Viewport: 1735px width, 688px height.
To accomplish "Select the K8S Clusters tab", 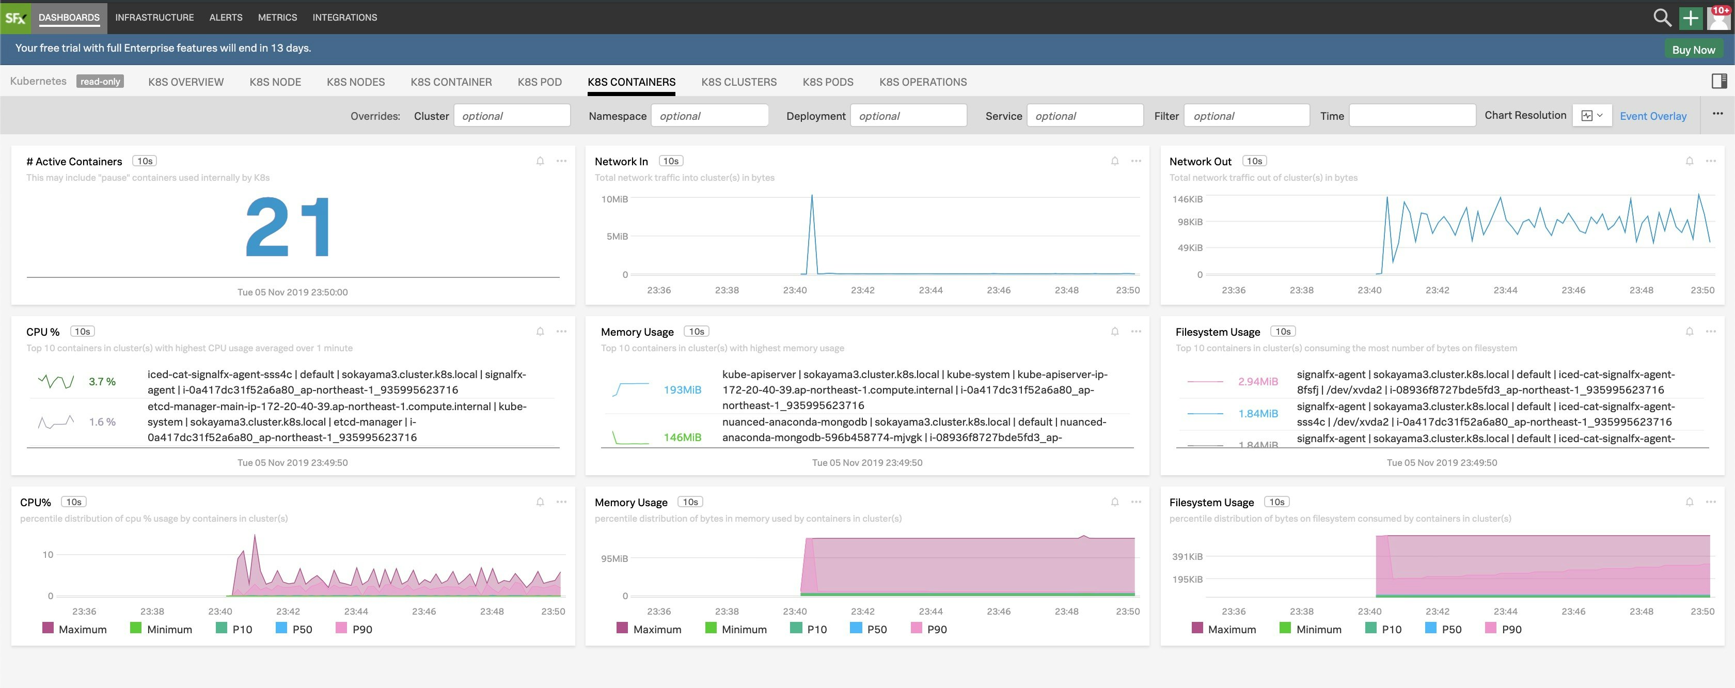I will pos(738,81).
